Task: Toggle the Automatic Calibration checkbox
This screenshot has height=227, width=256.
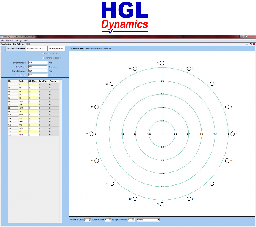Action: pyautogui.click(x=43, y=58)
